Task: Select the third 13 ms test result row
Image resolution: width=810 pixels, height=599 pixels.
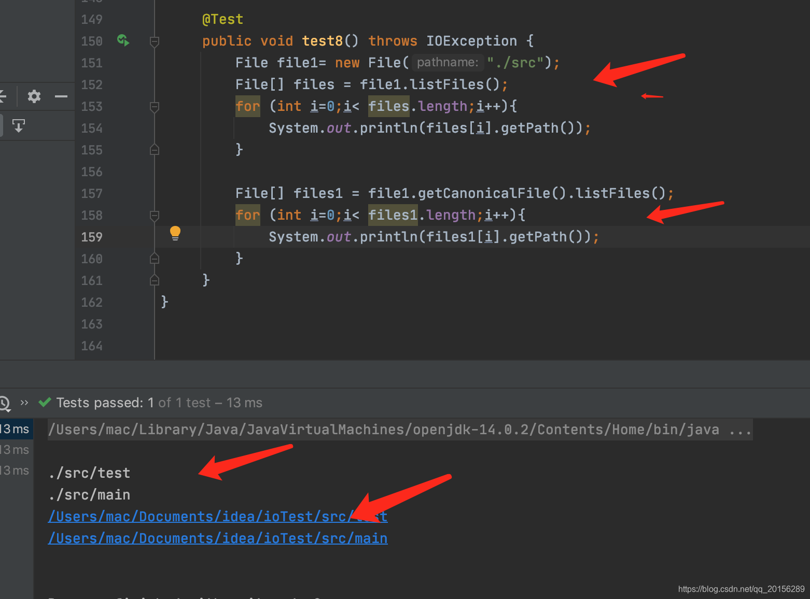Action: click(x=16, y=470)
